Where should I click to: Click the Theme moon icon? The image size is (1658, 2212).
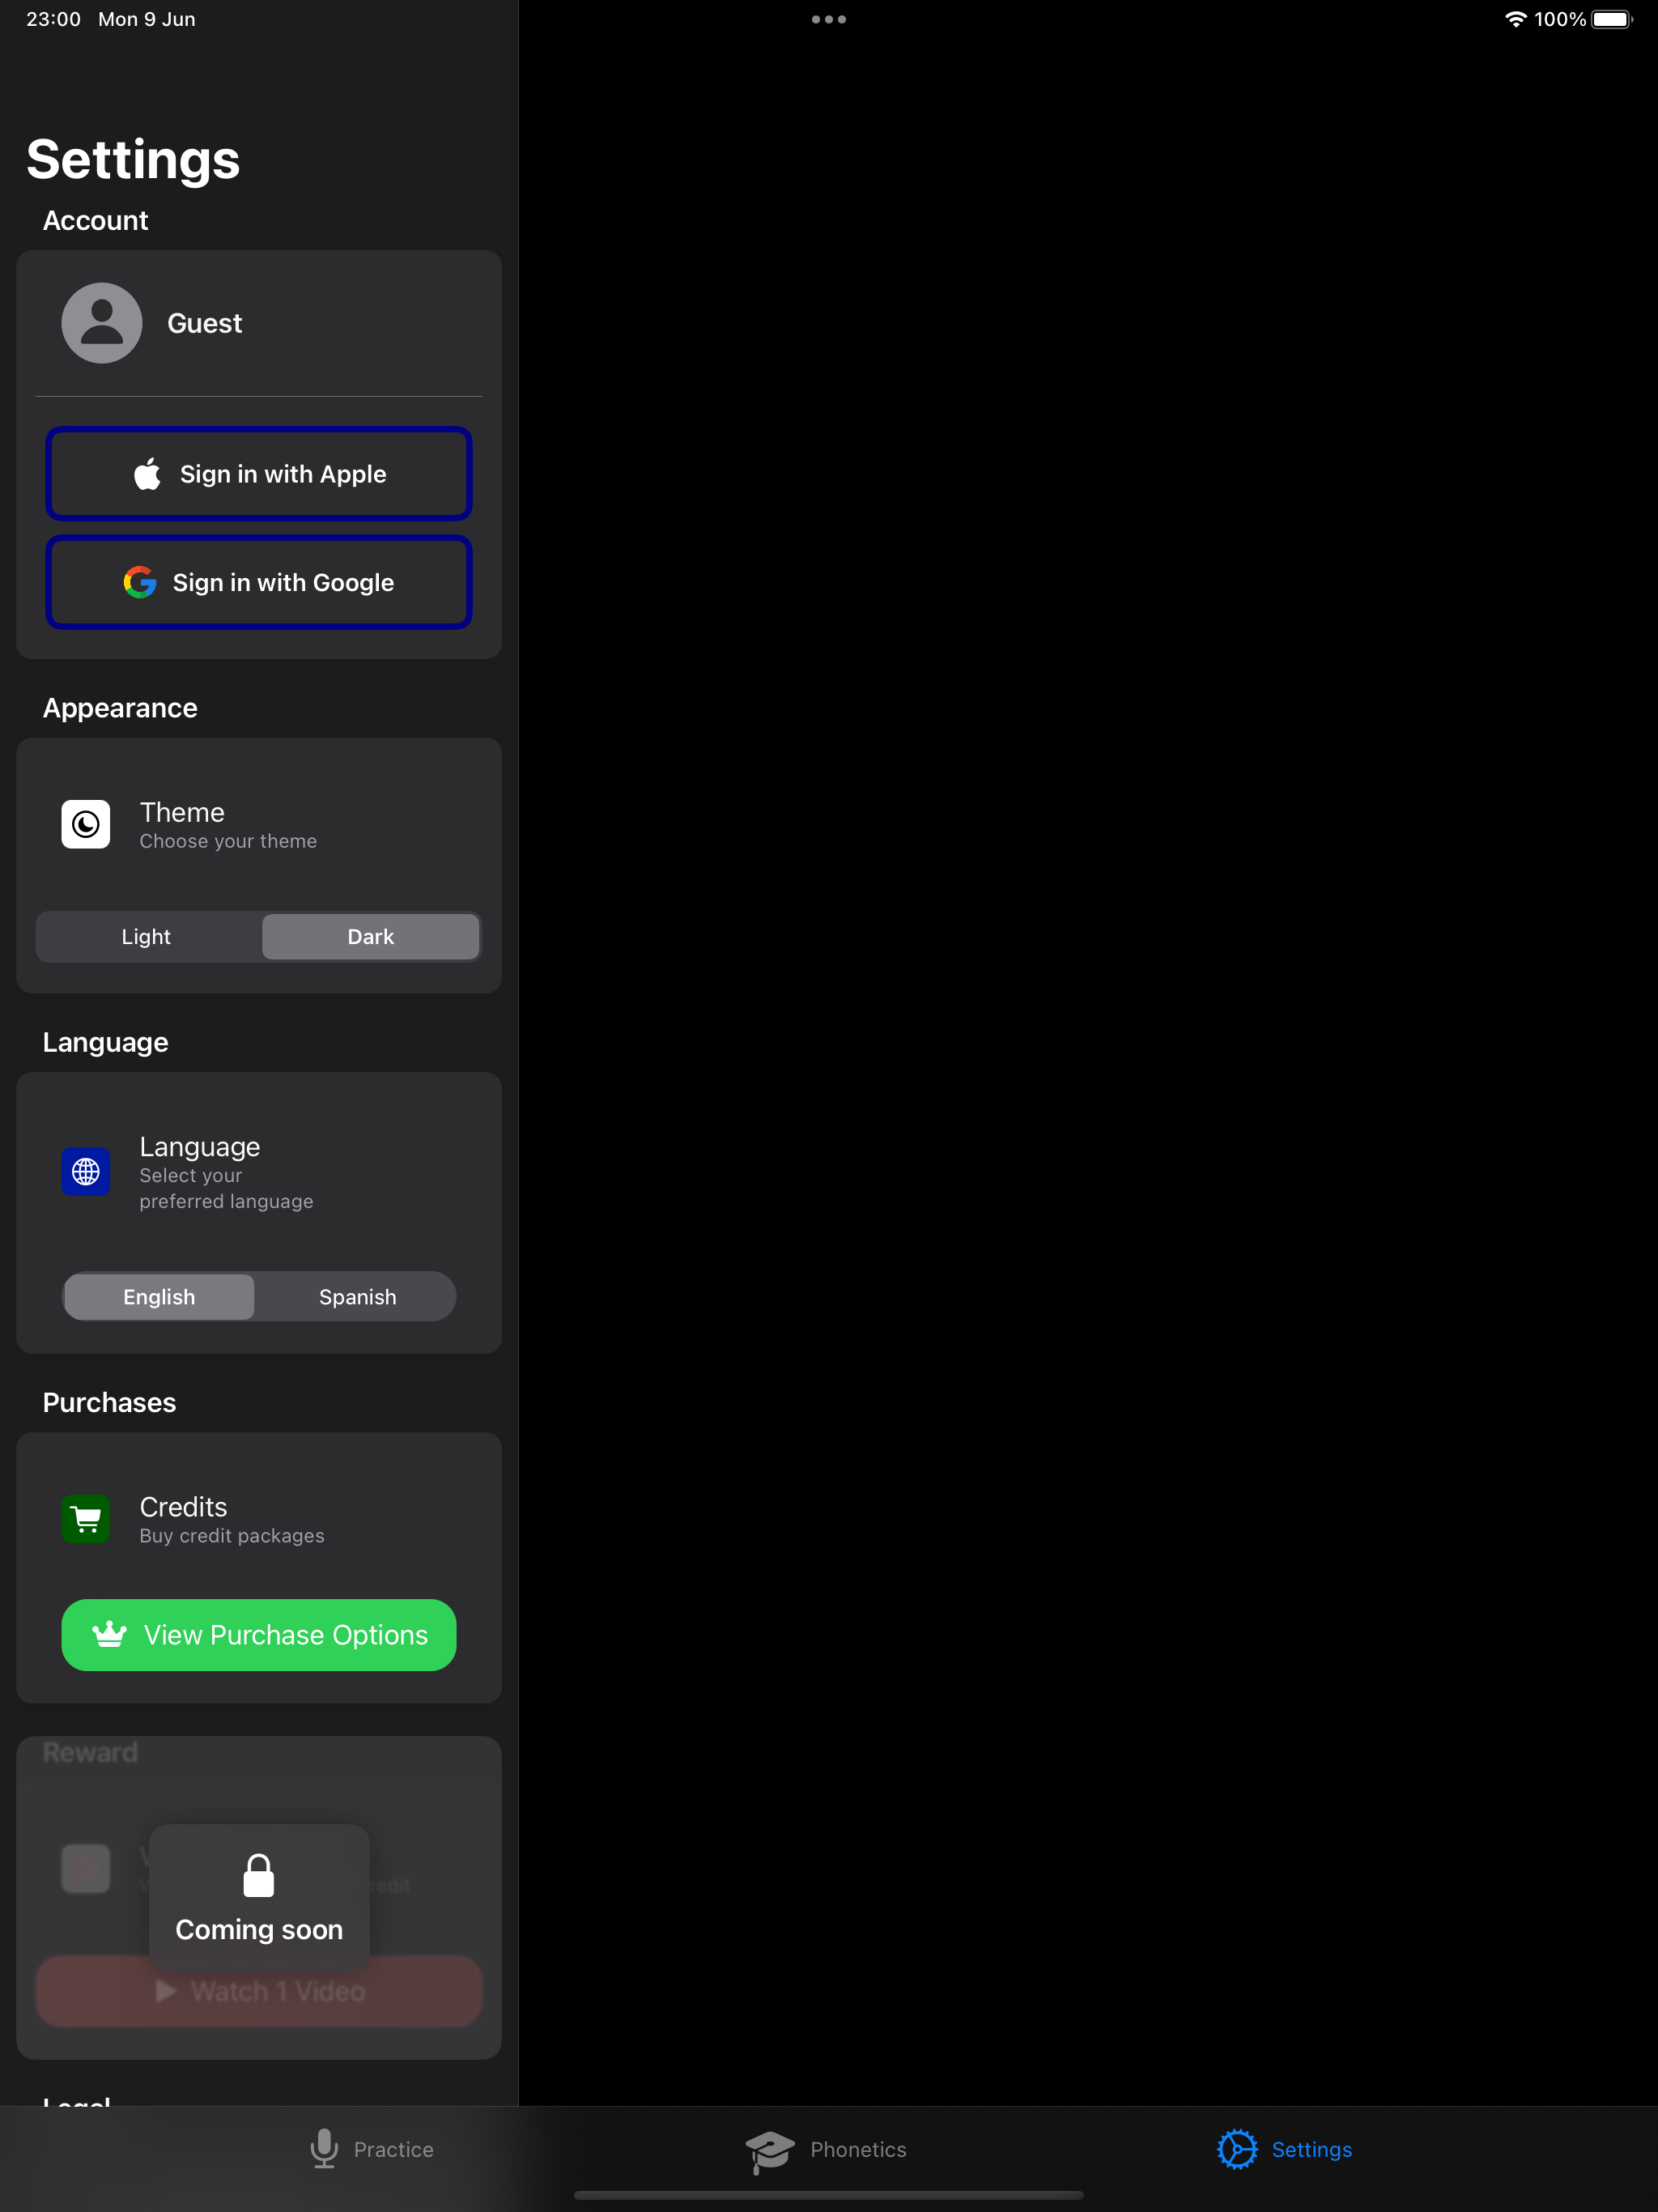click(86, 824)
